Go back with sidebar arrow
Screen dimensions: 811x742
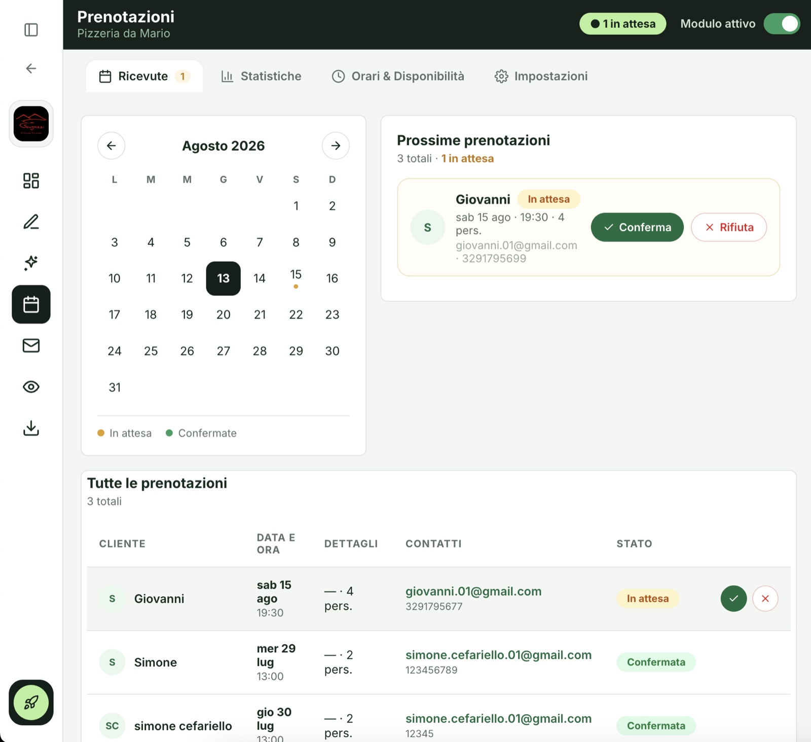pos(31,68)
